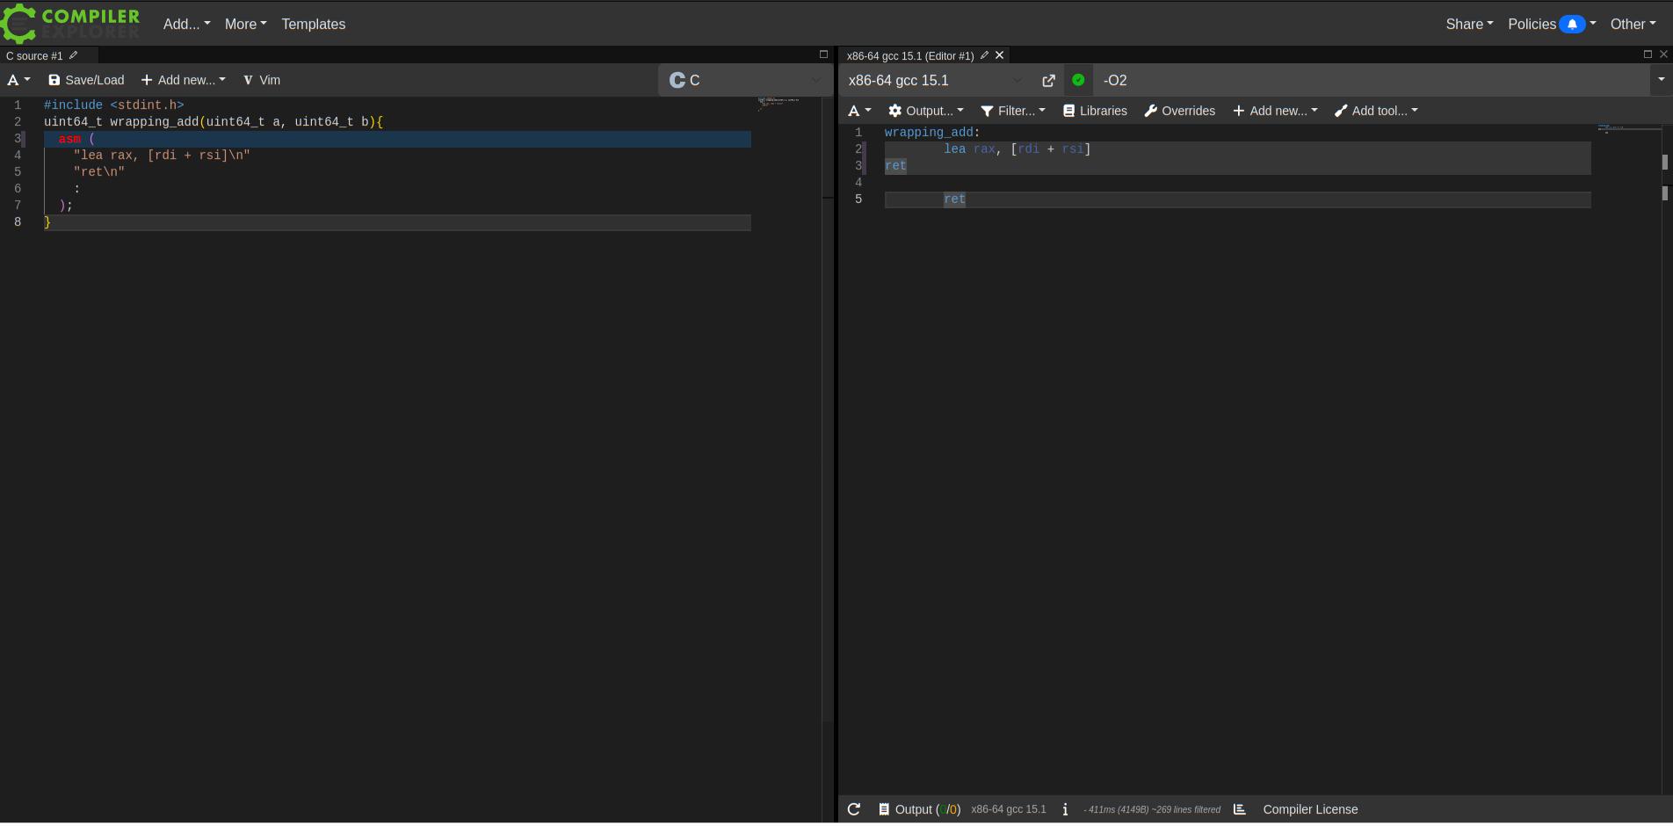This screenshot has height=826, width=1673.
Task: Open the Other menu
Action: pos(1633,25)
